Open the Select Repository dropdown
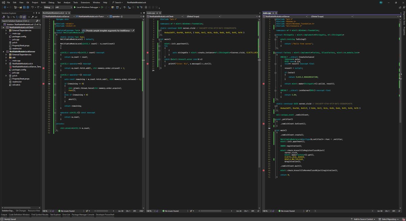The width and height of the screenshot is (406, 221). [x=388, y=219]
